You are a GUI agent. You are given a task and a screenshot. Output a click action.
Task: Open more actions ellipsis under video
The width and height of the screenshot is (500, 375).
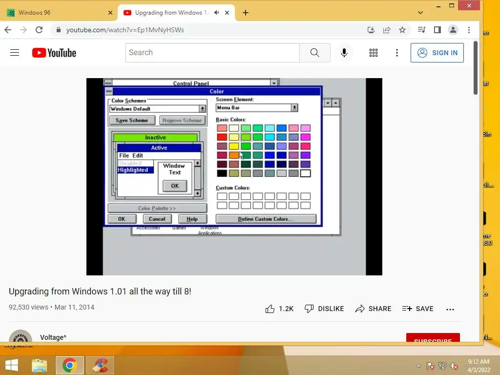click(x=450, y=309)
